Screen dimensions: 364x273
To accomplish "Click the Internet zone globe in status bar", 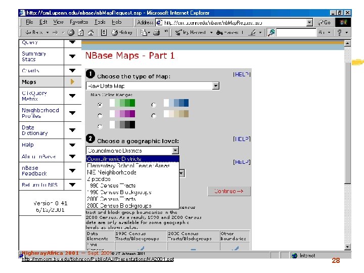I will pos(295,256).
